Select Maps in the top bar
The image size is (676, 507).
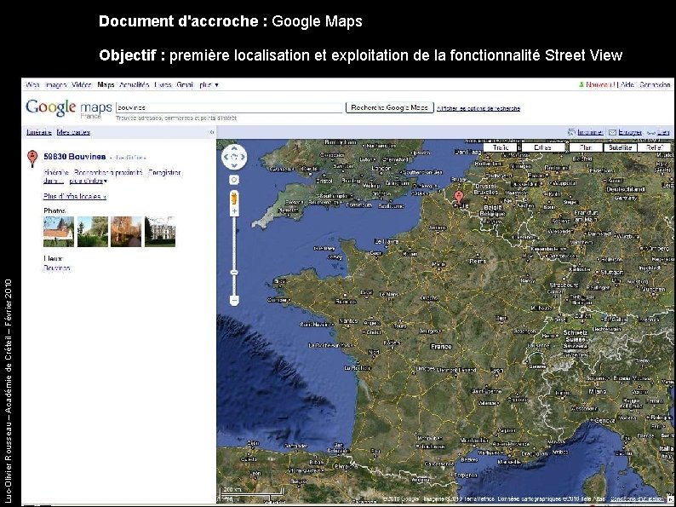(x=106, y=84)
